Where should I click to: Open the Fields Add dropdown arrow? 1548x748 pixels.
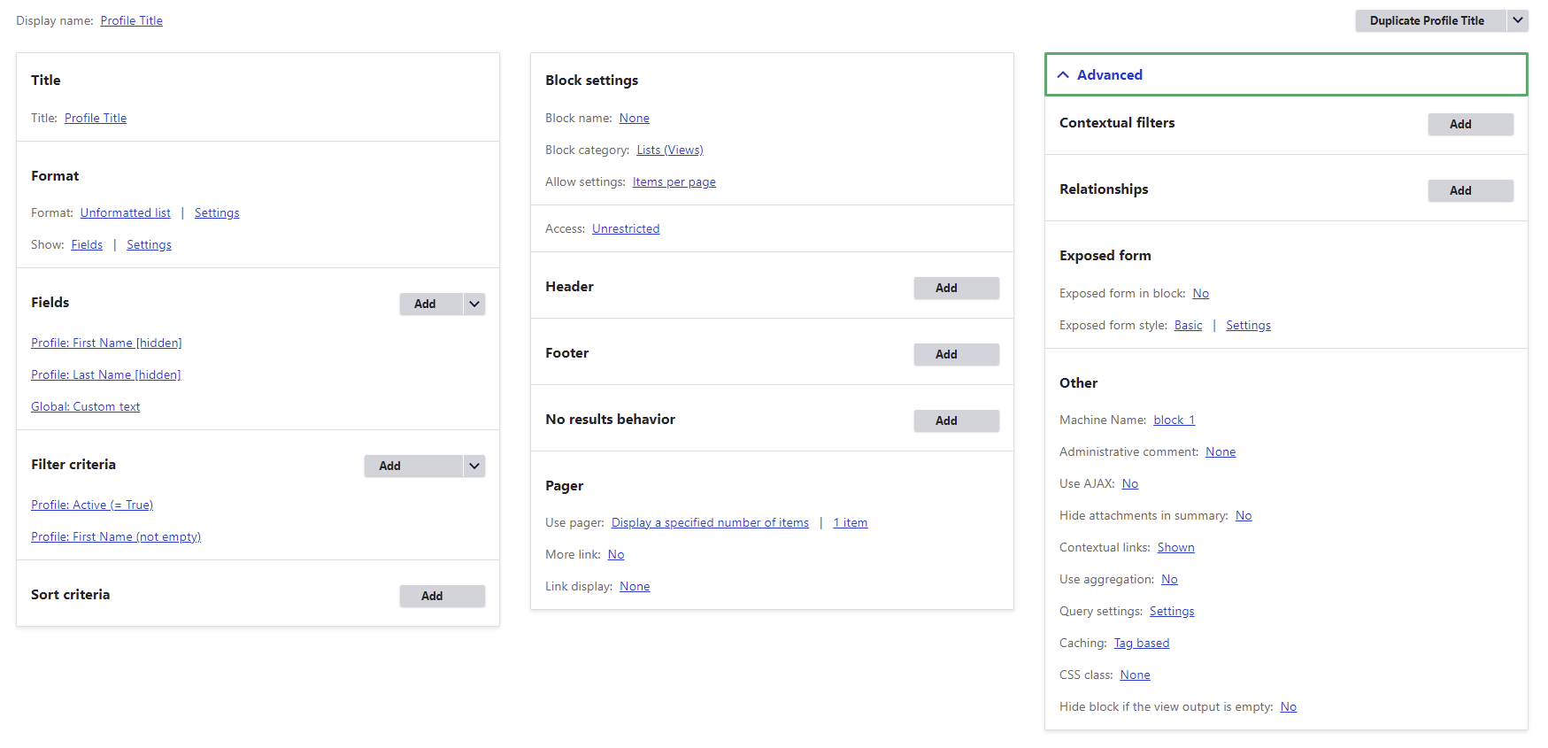point(474,304)
